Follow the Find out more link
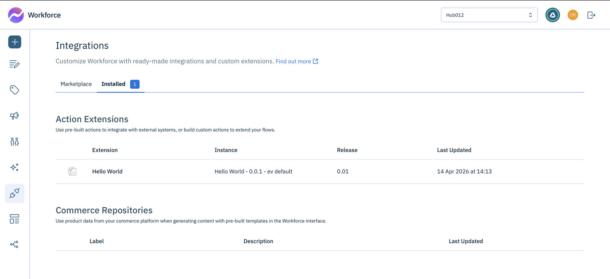610x279 pixels. coord(293,61)
